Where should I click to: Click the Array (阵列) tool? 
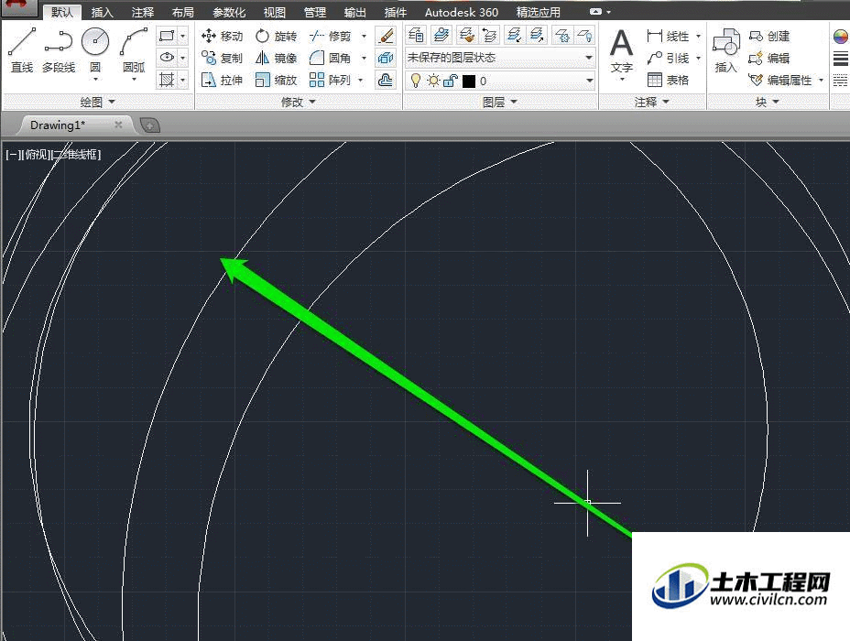330,81
